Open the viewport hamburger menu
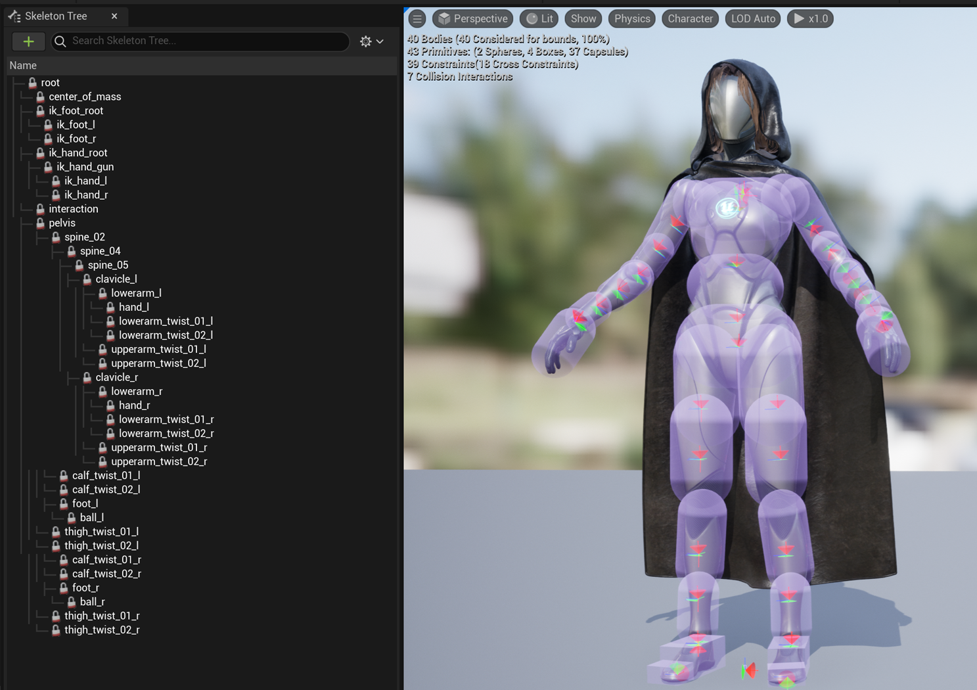 coord(417,18)
